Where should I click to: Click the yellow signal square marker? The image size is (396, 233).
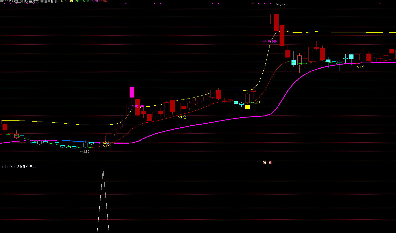coord(247,107)
